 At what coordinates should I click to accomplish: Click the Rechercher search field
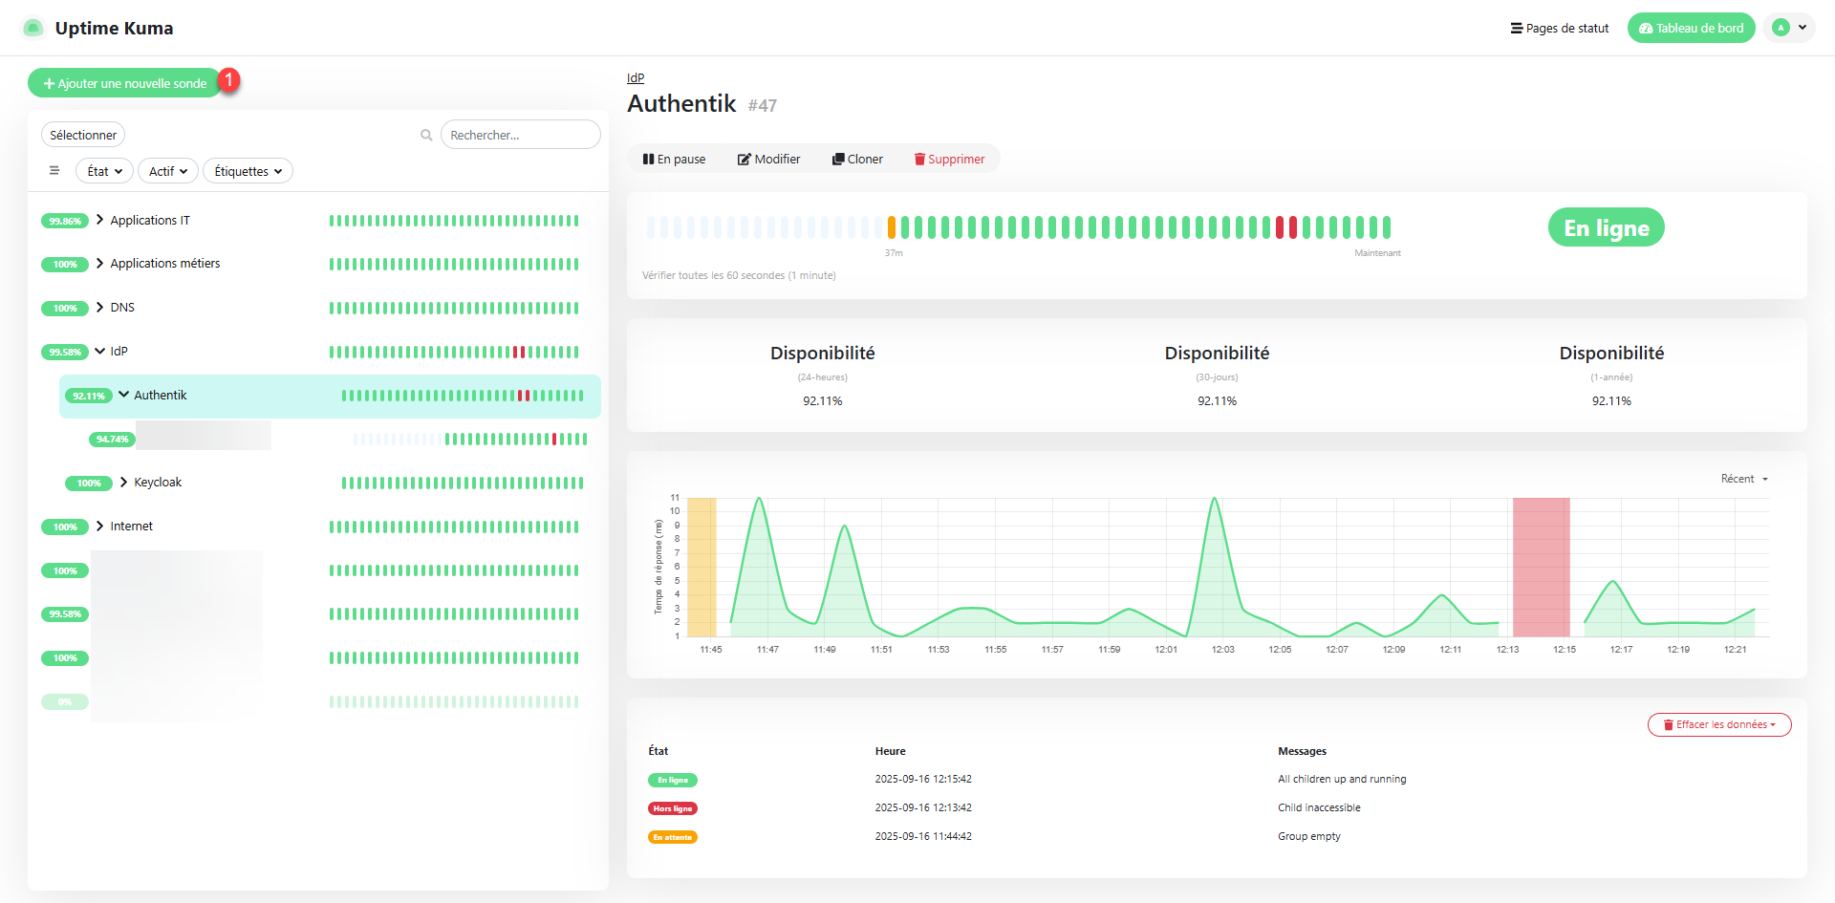pyautogui.click(x=520, y=136)
